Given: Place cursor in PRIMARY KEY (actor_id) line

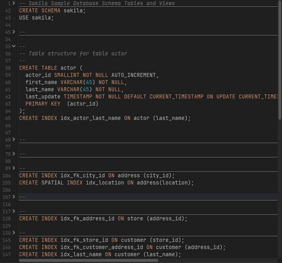Looking at the screenshot, I should pos(62,104).
